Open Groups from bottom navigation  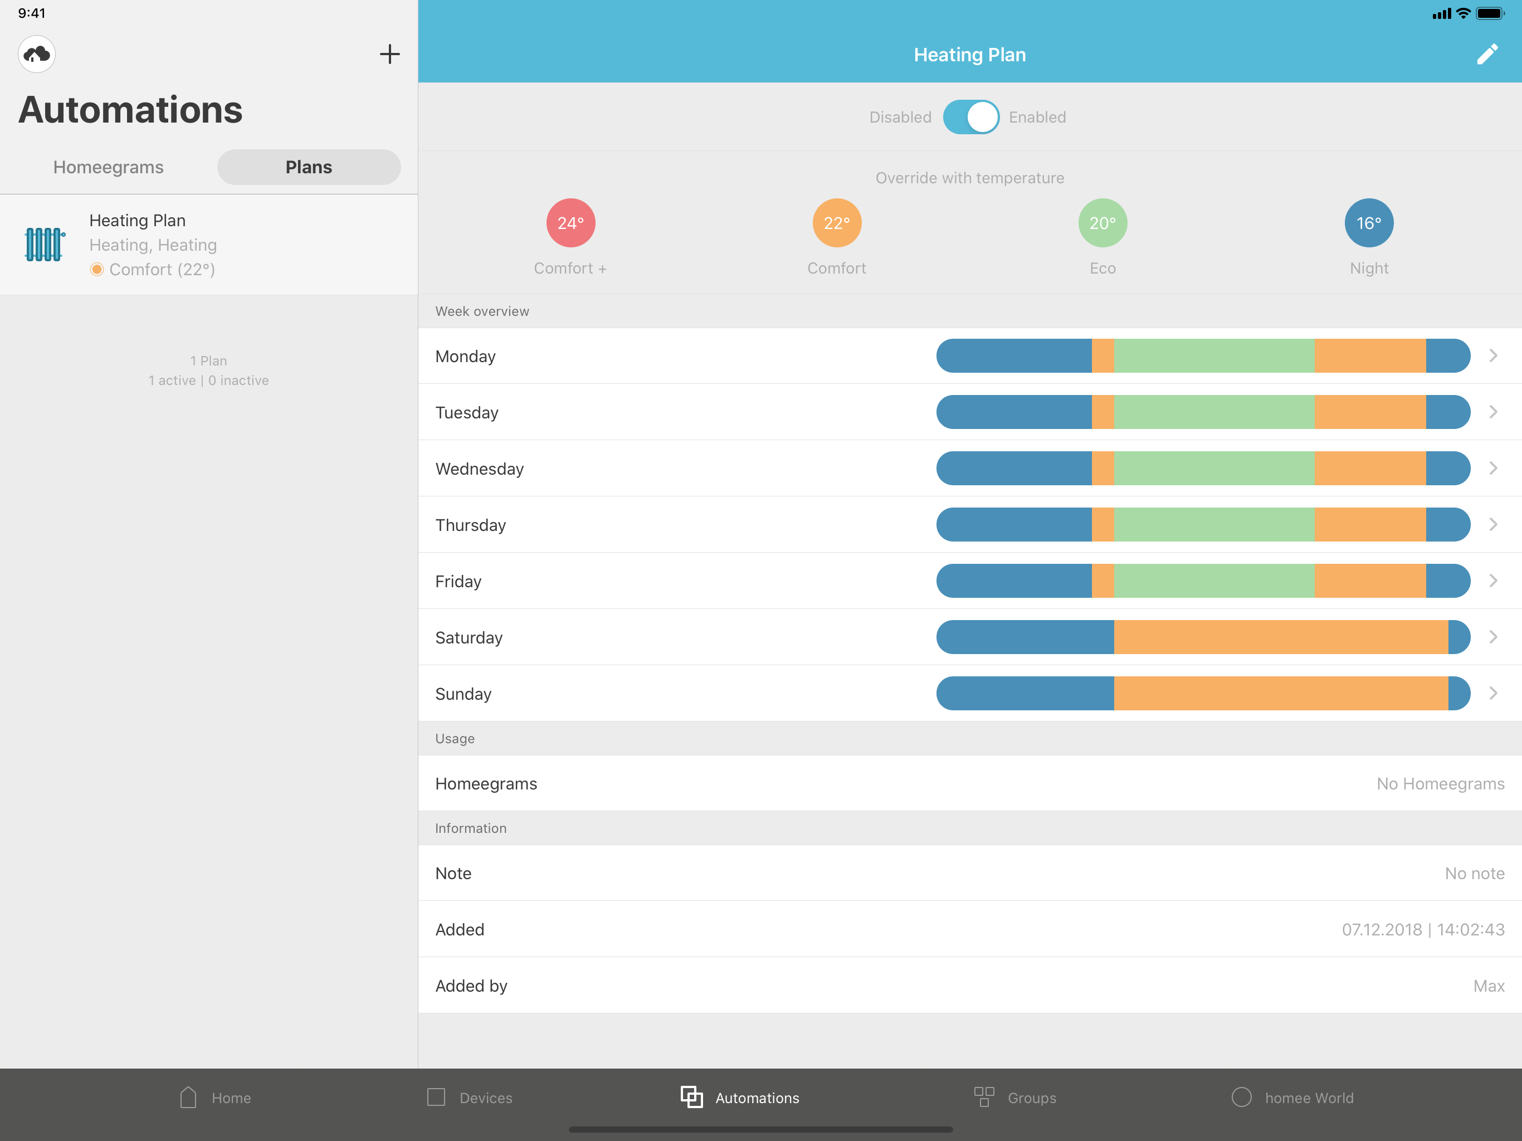(1015, 1097)
